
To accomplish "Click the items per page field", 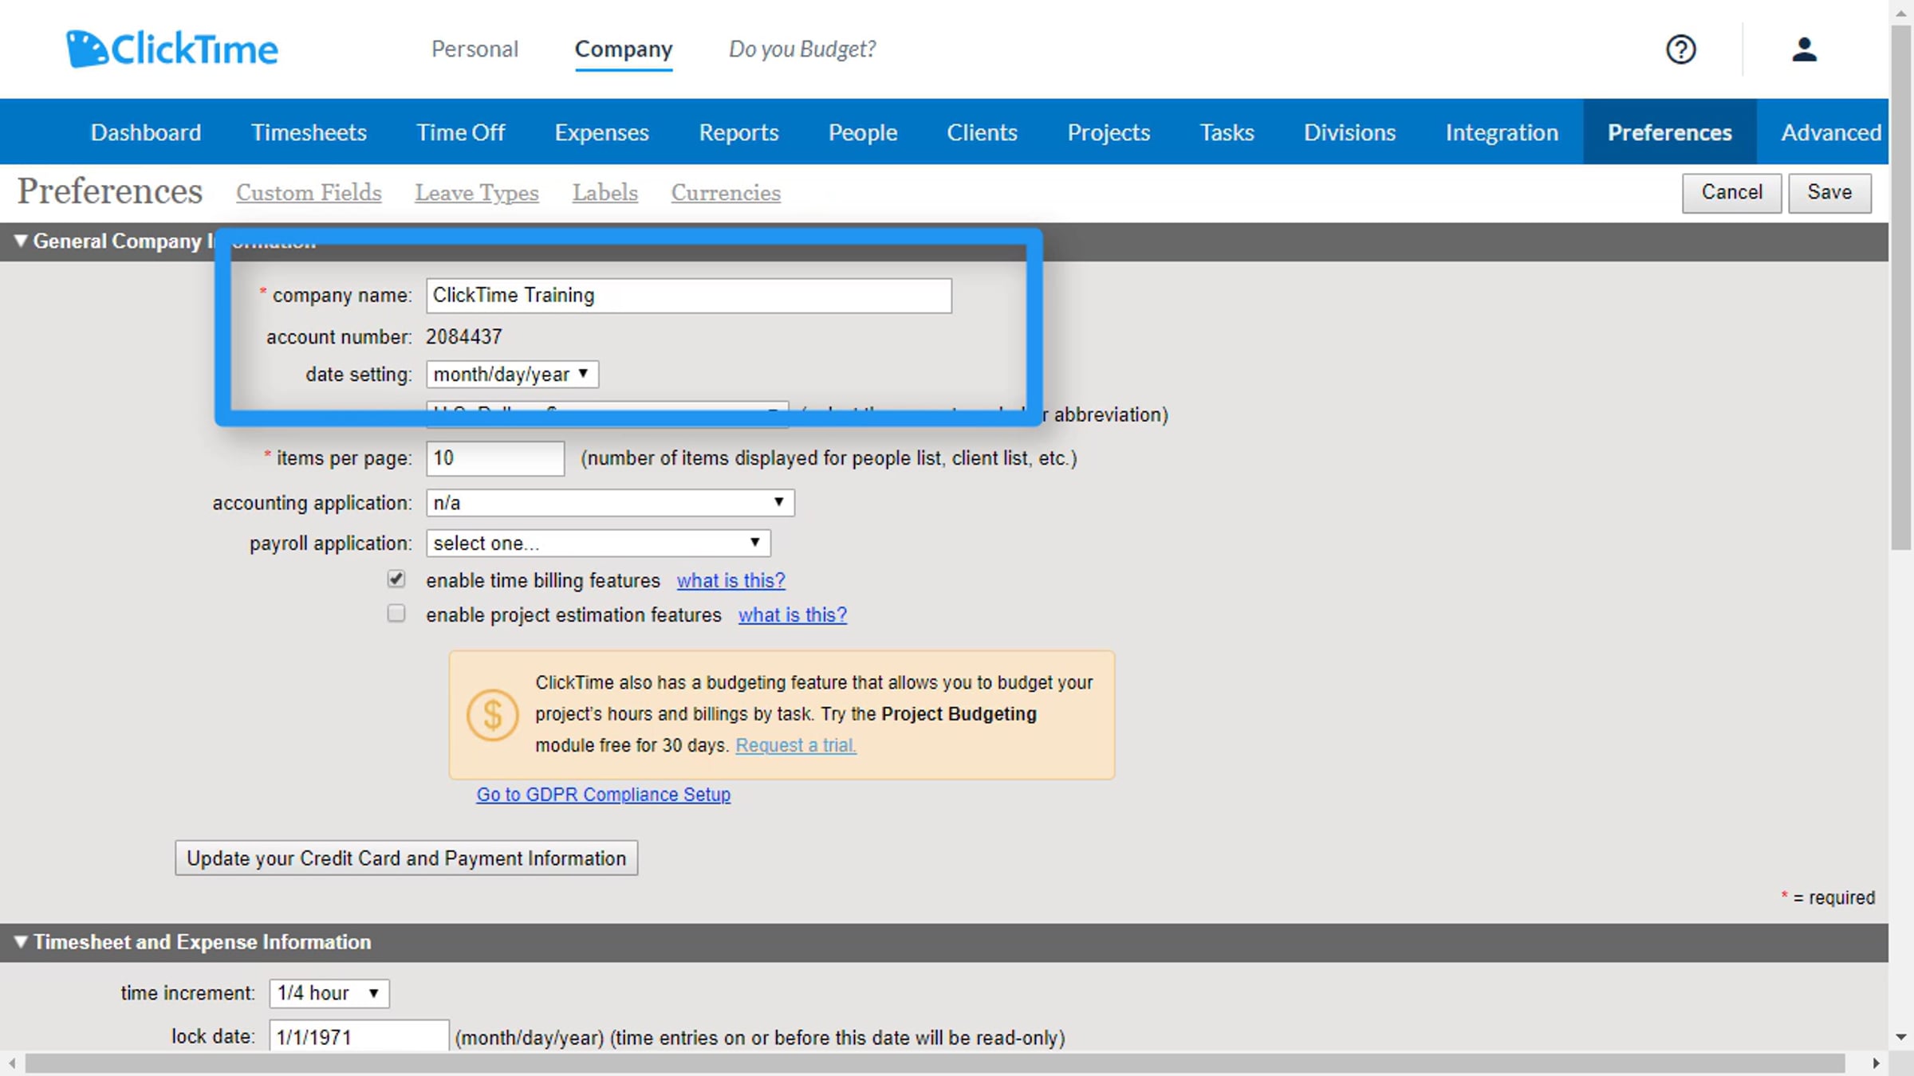I will 495,458.
